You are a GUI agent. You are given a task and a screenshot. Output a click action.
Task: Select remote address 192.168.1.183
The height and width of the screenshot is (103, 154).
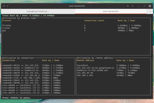(85, 75)
